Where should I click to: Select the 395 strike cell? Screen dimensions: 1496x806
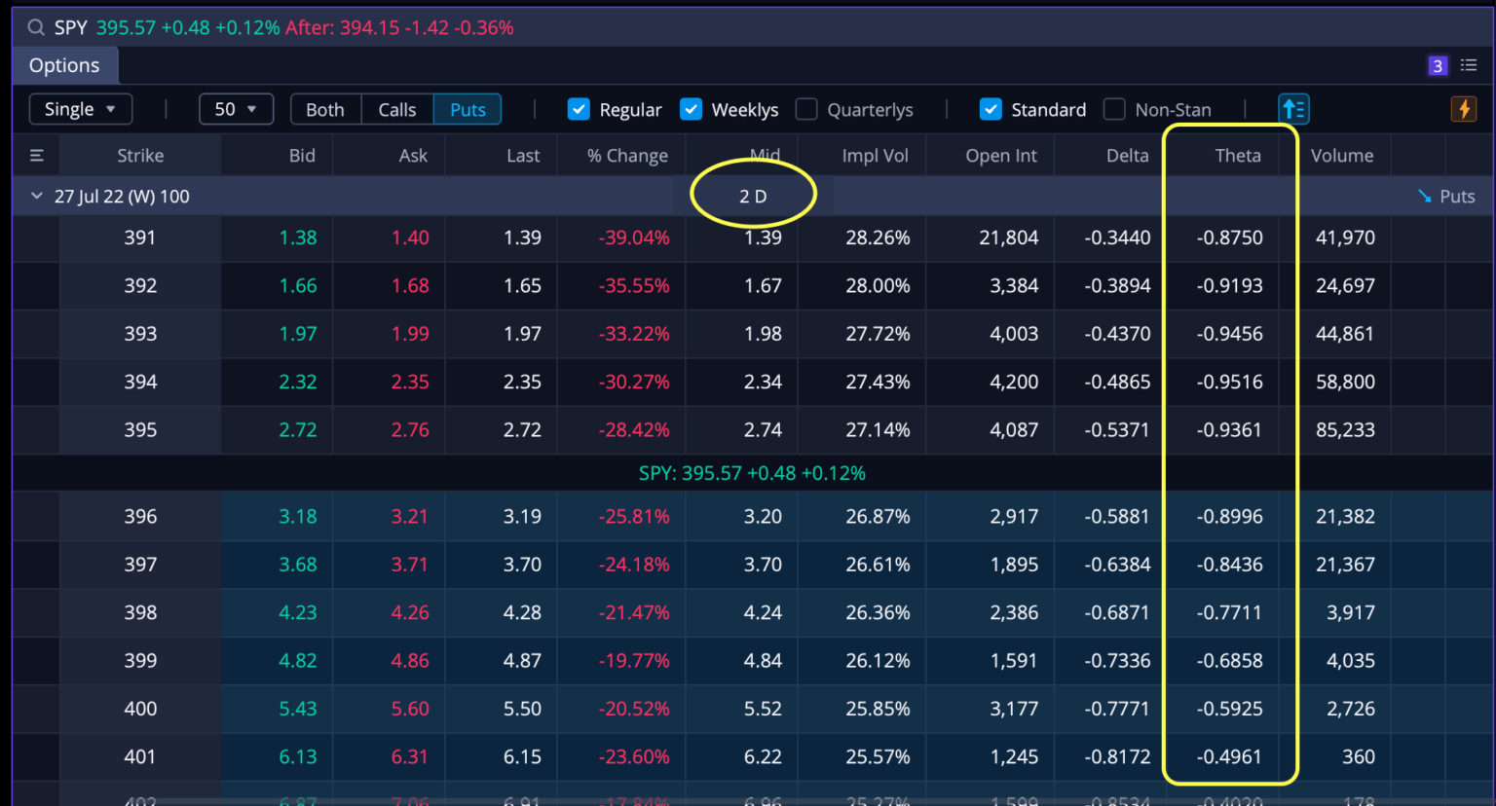tap(140, 430)
